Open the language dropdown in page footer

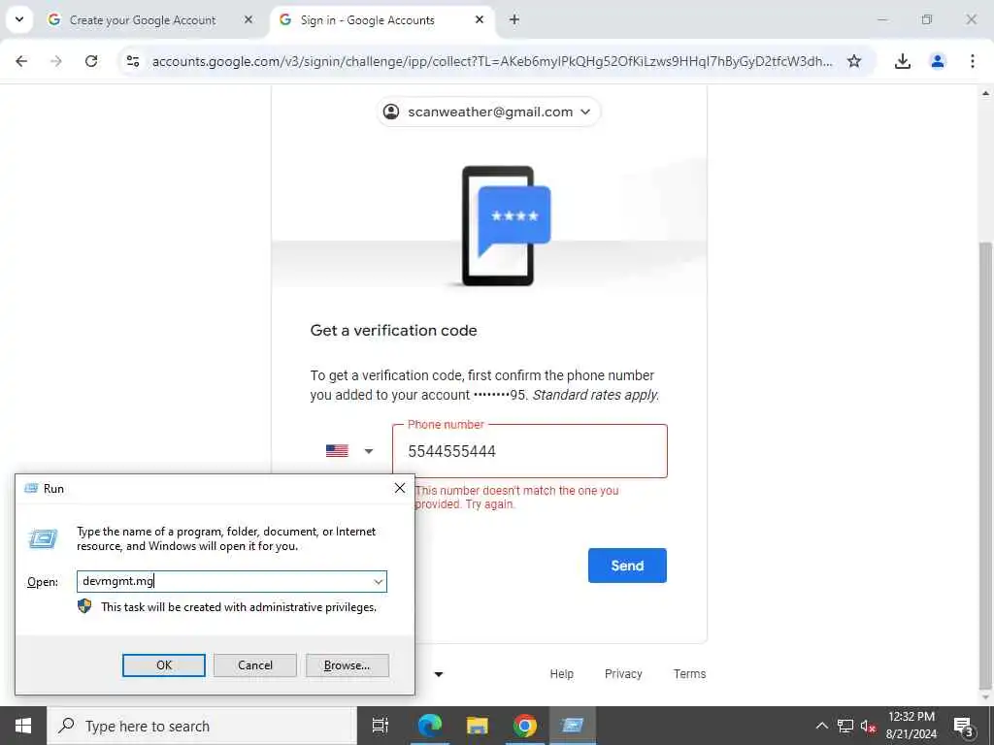[x=438, y=674]
